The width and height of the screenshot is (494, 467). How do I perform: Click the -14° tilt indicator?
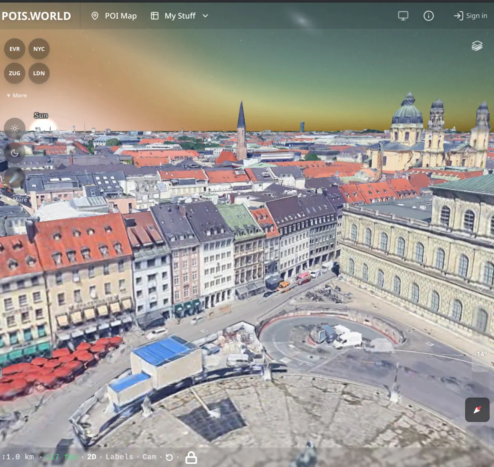click(x=480, y=354)
